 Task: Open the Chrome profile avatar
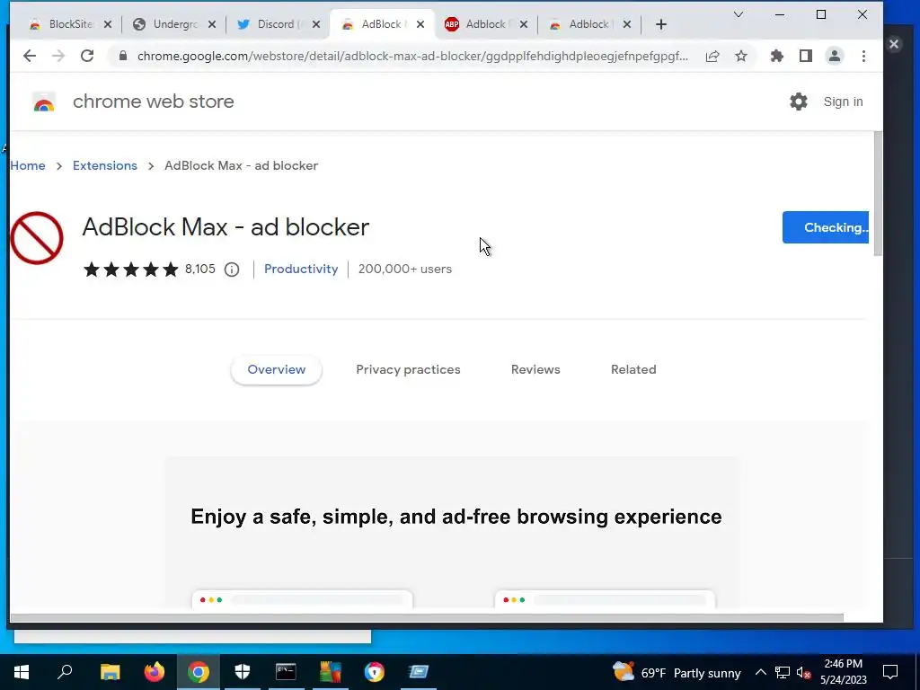click(835, 57)
